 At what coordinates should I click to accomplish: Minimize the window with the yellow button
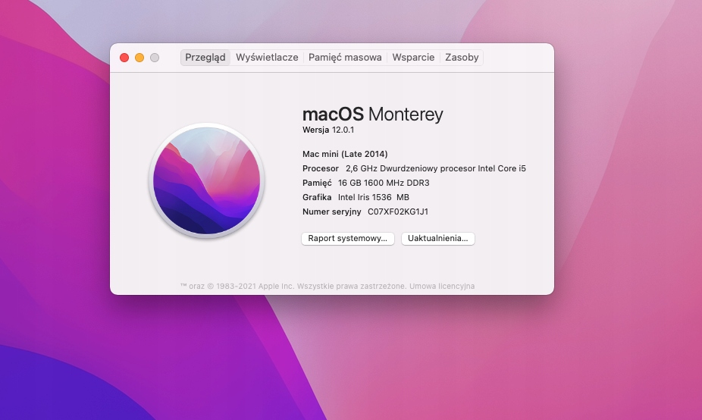139,58
